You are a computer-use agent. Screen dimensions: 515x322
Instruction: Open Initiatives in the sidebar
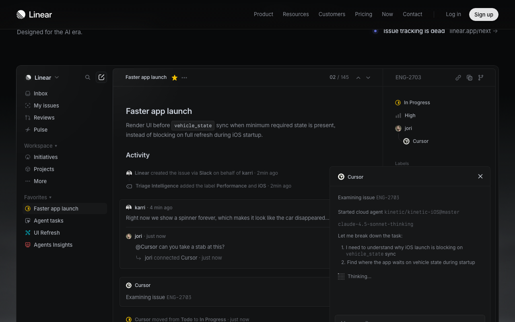[64, 157]
